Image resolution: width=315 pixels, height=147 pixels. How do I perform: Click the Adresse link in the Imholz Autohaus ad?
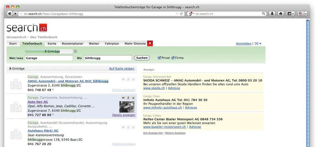tap(191, 108)
